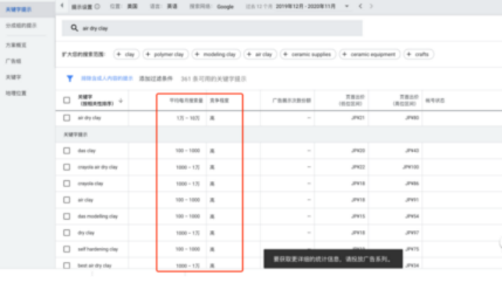Check the 'air dry clay' row checkbox

[66, 118]
